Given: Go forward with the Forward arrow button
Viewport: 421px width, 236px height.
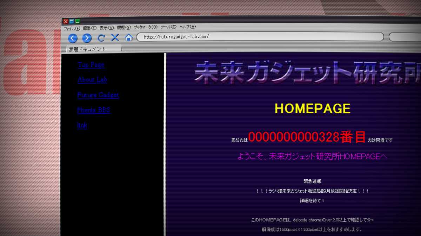Looking at the screenshot, I should [x=87, y=38].
